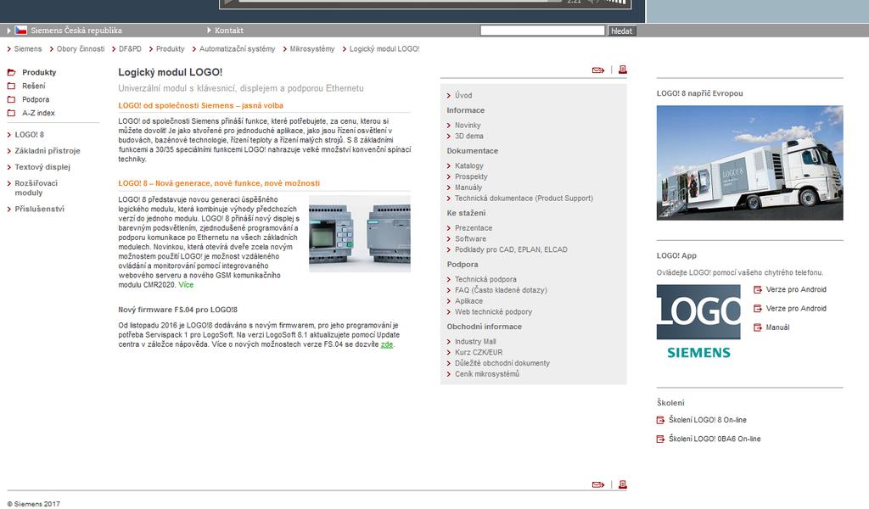This screenshot has height=509, width=869.
Task: Go to Produkty in the breadcrumb
Action: (x=170, y=48)
